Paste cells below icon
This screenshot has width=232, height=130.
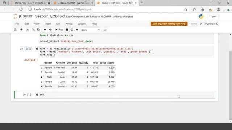(39, 30)
